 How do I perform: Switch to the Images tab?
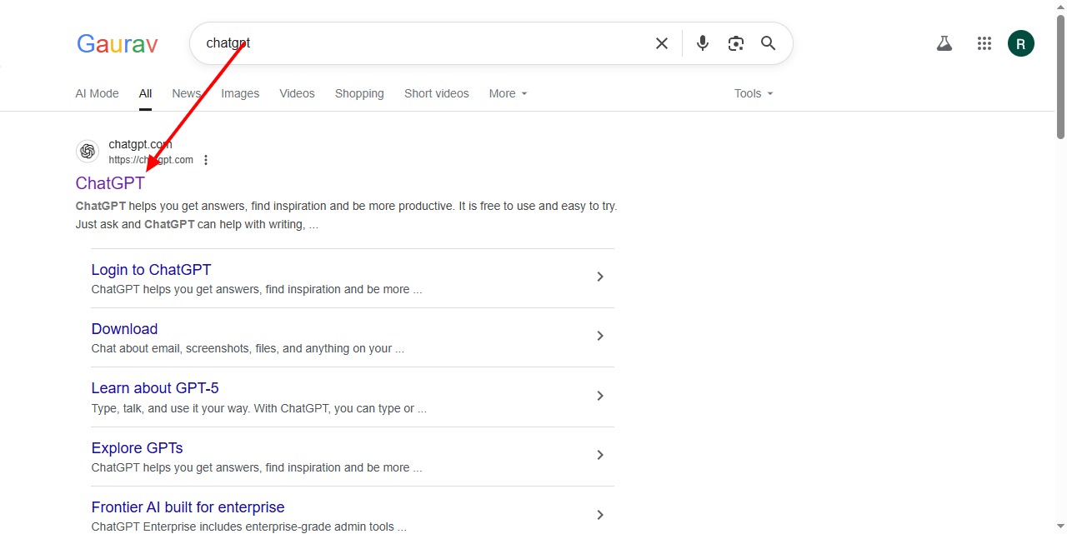239,93
